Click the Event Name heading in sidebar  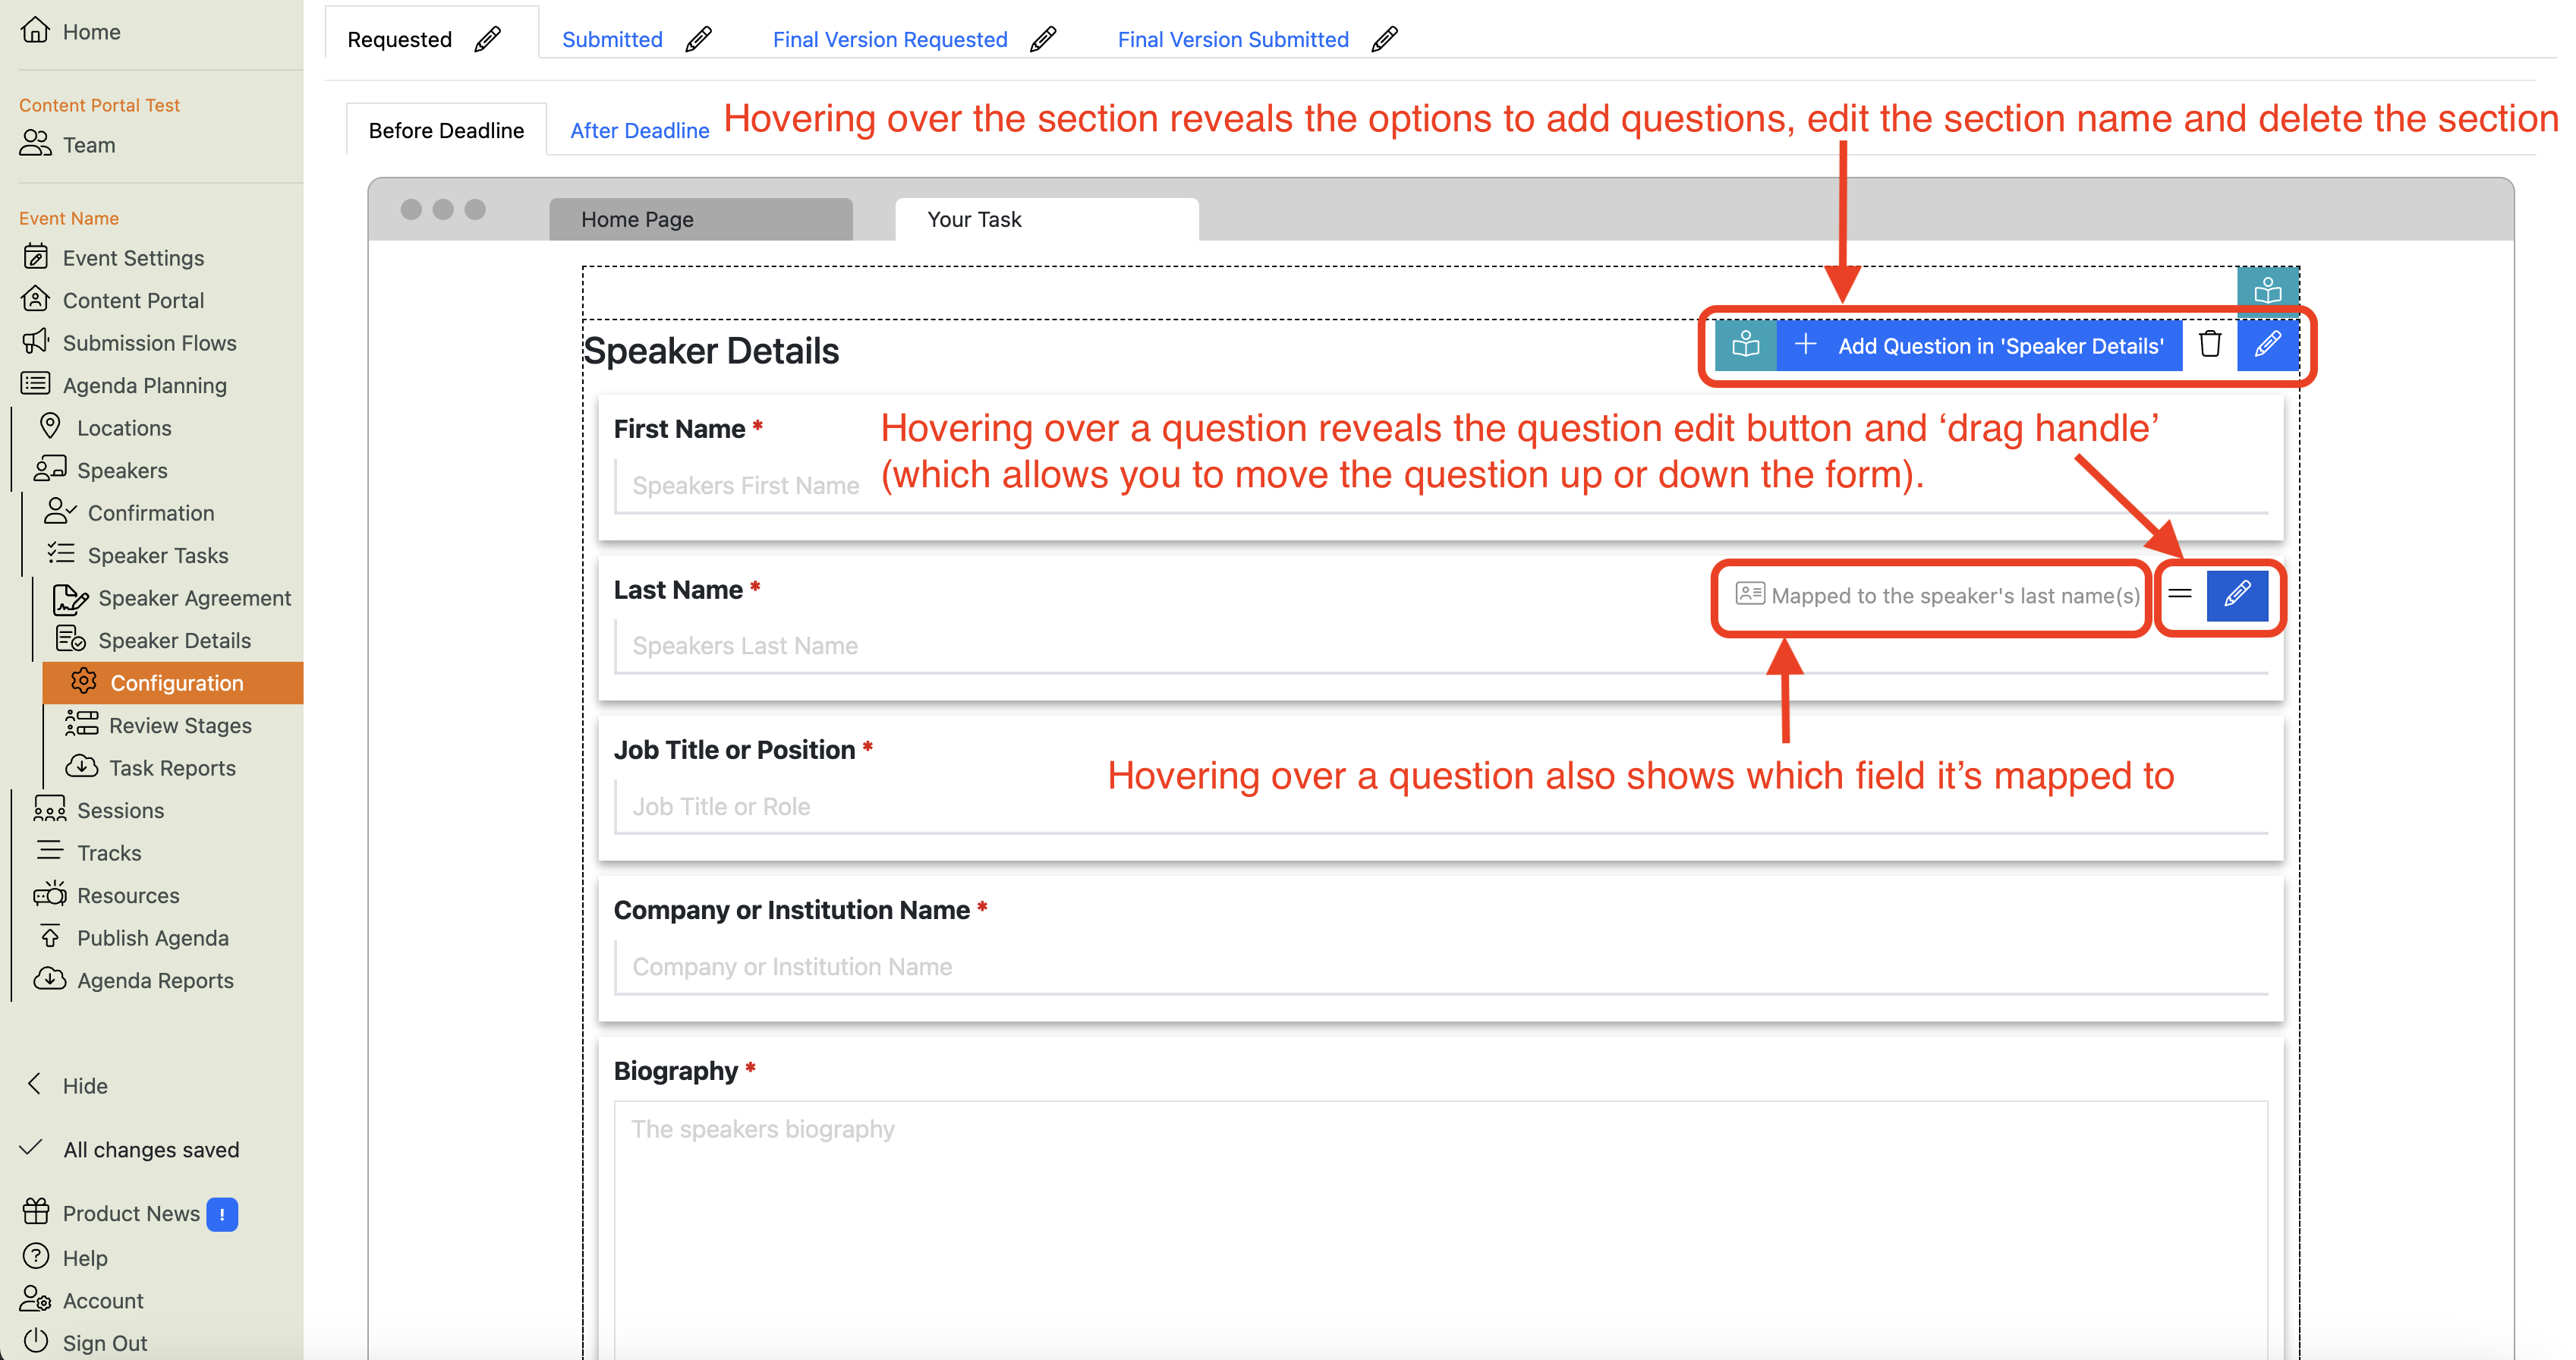click(68, 218)
